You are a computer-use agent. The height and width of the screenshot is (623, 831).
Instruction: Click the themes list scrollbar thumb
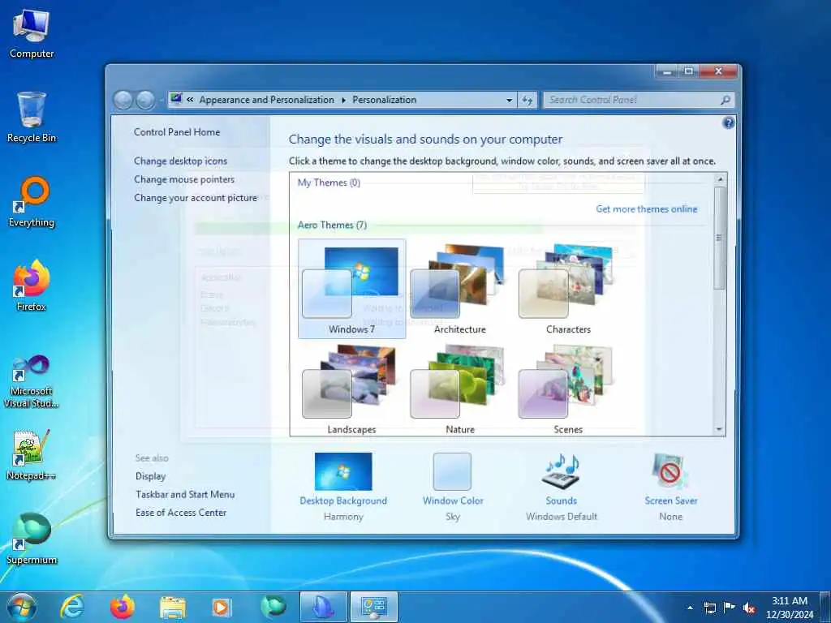pyautogui.click(x=720, y=238)
